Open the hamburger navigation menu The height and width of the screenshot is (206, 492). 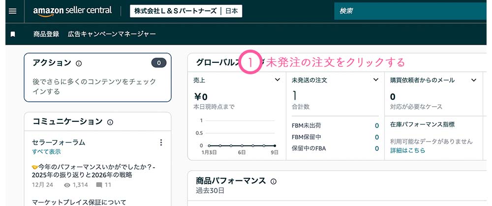pyautogui.click(x=13, y=11)
